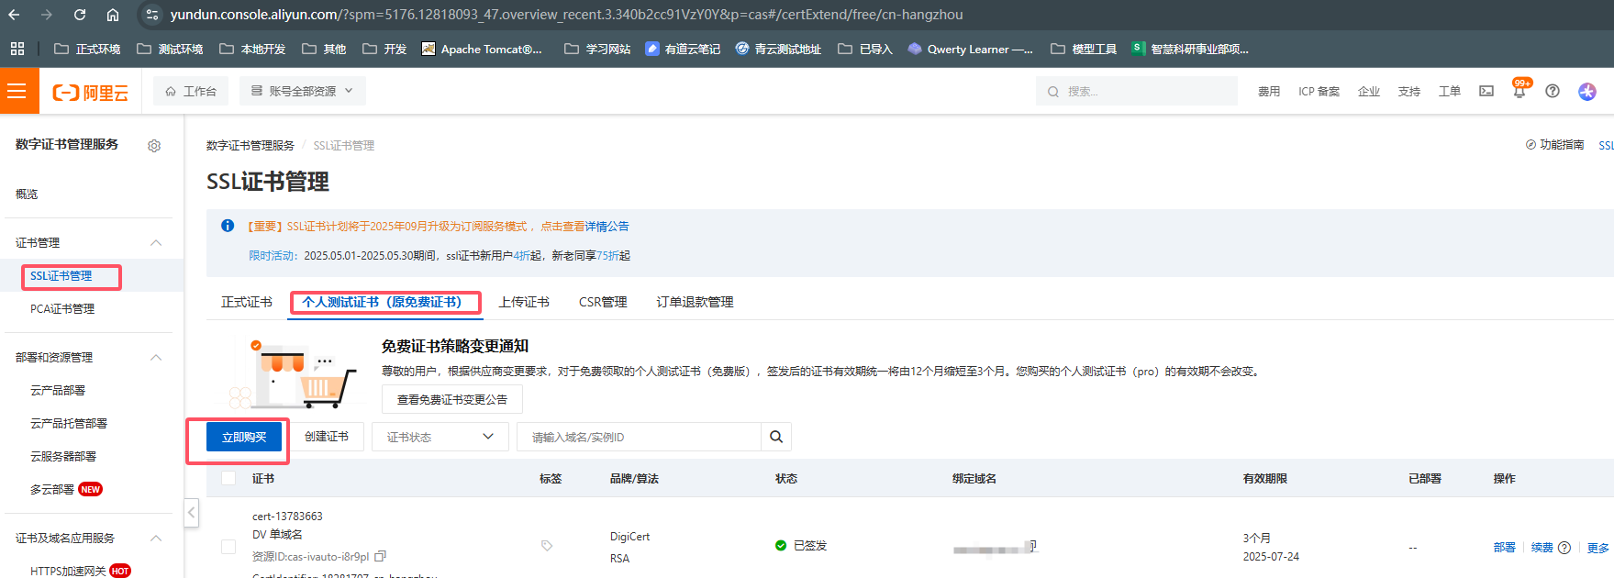Copy the resource ID cas-ivauto-i8r9pl
This screenshot has width=1614, height=578.
381,556
